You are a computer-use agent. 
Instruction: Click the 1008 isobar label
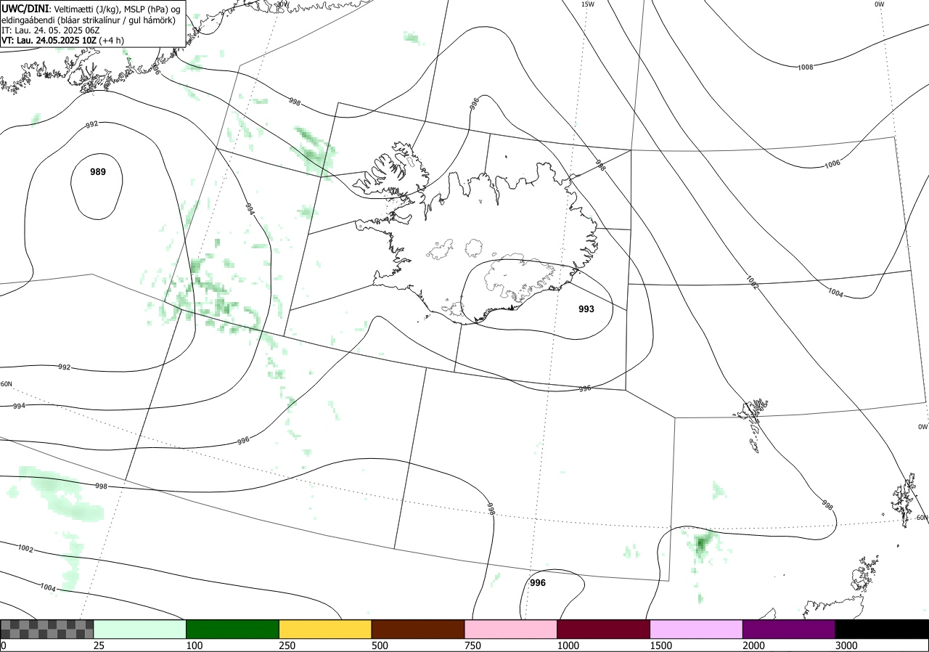pos(806,68)
